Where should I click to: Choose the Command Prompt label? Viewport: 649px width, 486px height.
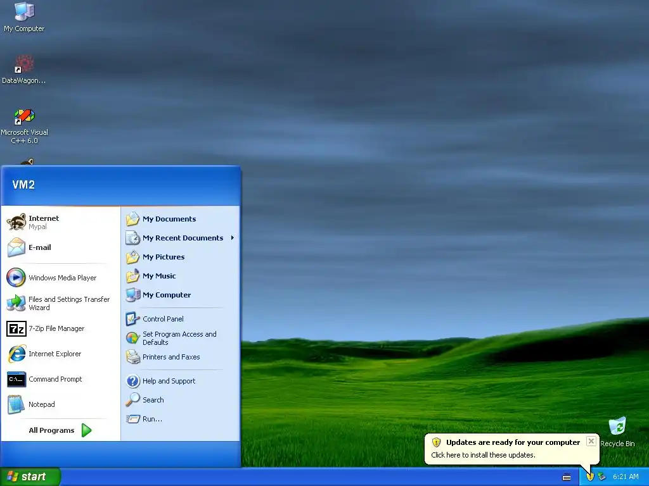click(55, 379)
